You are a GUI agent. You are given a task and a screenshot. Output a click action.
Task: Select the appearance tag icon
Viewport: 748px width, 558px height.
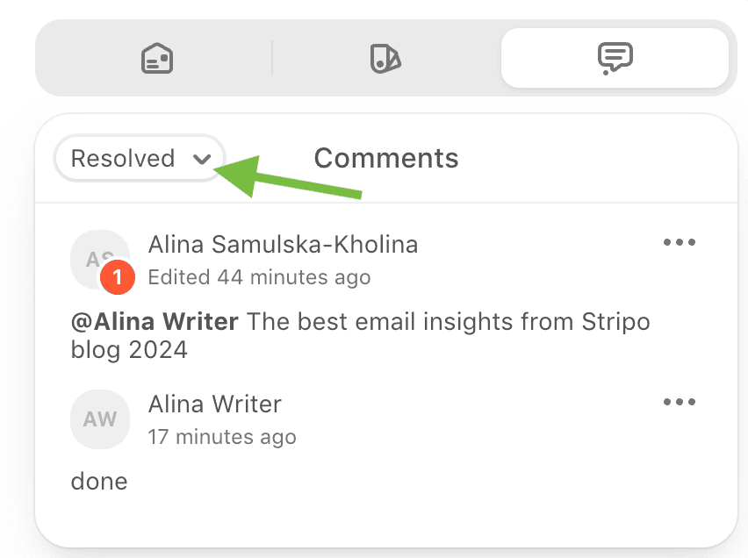pos(384,58)
